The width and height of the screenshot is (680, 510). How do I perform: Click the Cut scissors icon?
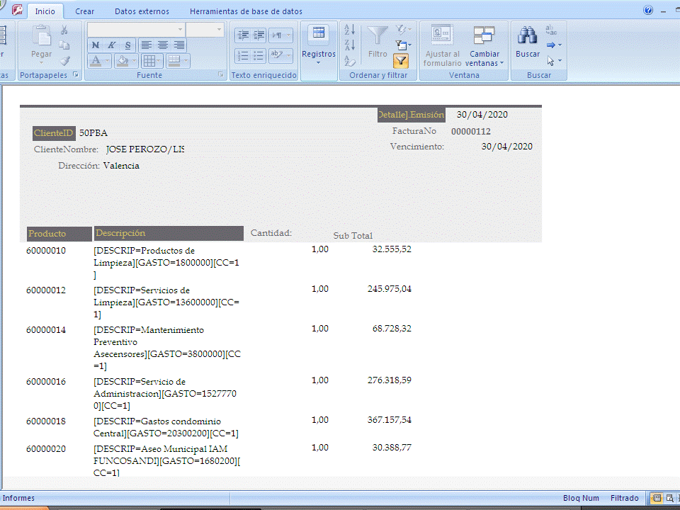click(x=64, y=30)
